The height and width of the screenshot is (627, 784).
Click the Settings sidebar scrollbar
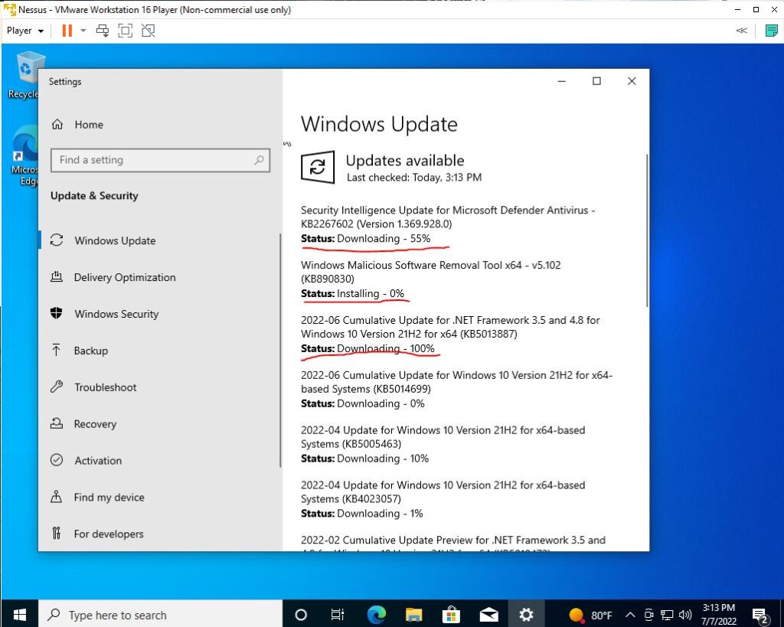click(280, 350)
